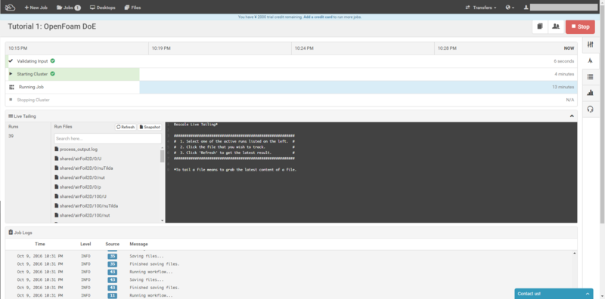Expand the Transfers dropdown
This screenshot has height=299, width=605.
[481, 8]
